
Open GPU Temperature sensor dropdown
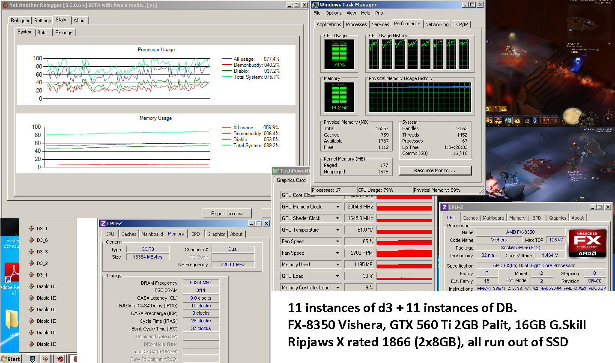pos(337,230)
